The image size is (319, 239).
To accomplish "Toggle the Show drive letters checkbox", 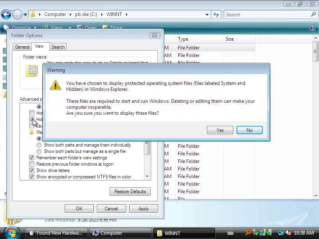I will (32, 170).
